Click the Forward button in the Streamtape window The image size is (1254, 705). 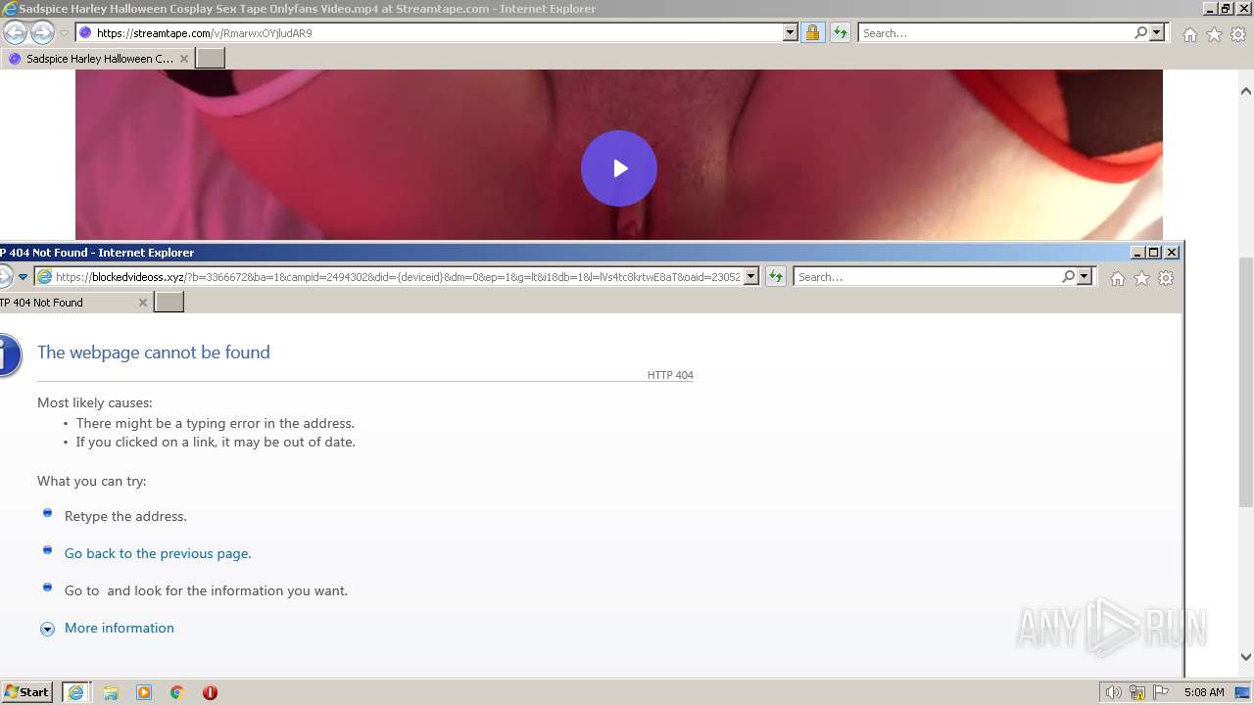pos(42,33)
